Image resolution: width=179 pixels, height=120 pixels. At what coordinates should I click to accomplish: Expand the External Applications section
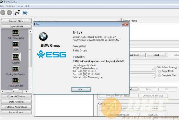tap(16, 107)
